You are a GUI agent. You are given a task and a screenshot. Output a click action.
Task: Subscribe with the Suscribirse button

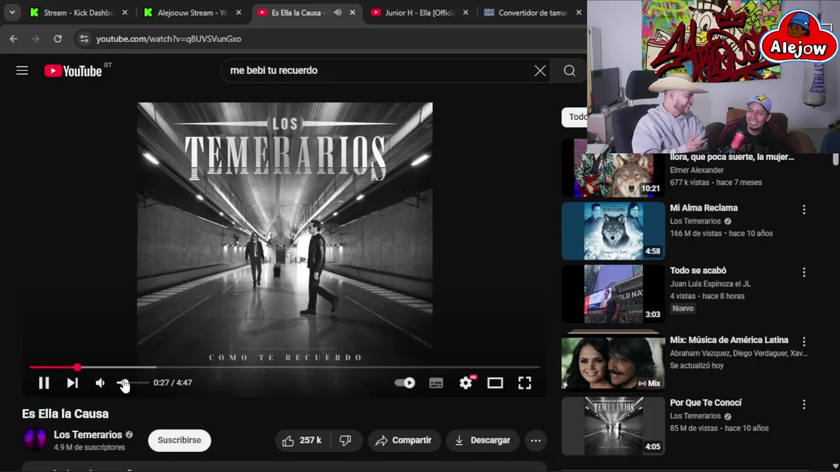[179, 441]
